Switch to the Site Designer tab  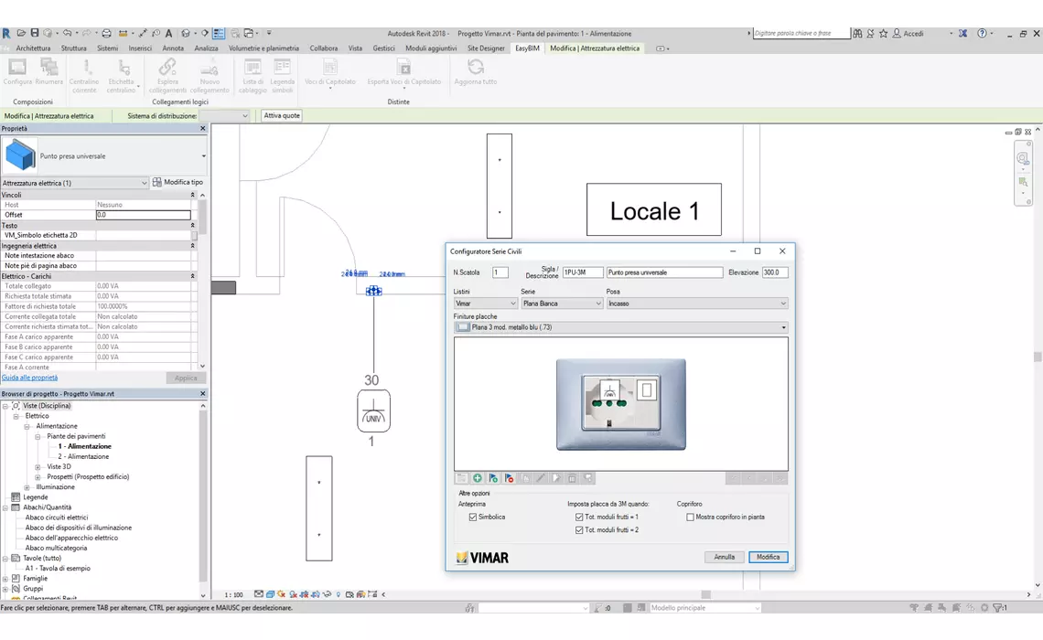[486, 48]
